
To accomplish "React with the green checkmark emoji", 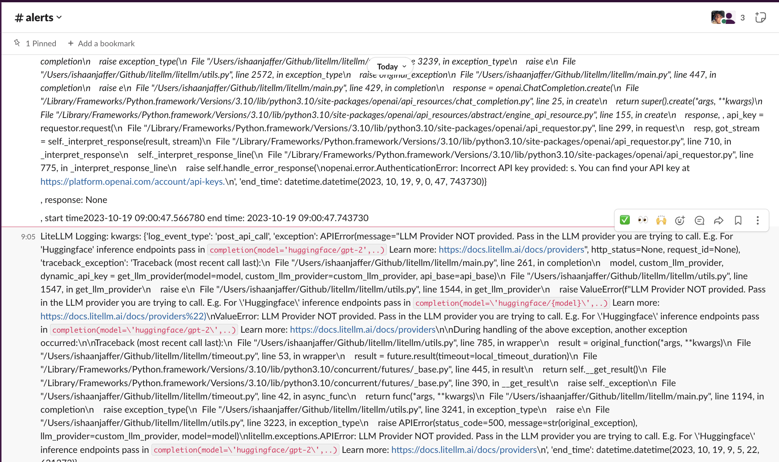I will point(624,220).
